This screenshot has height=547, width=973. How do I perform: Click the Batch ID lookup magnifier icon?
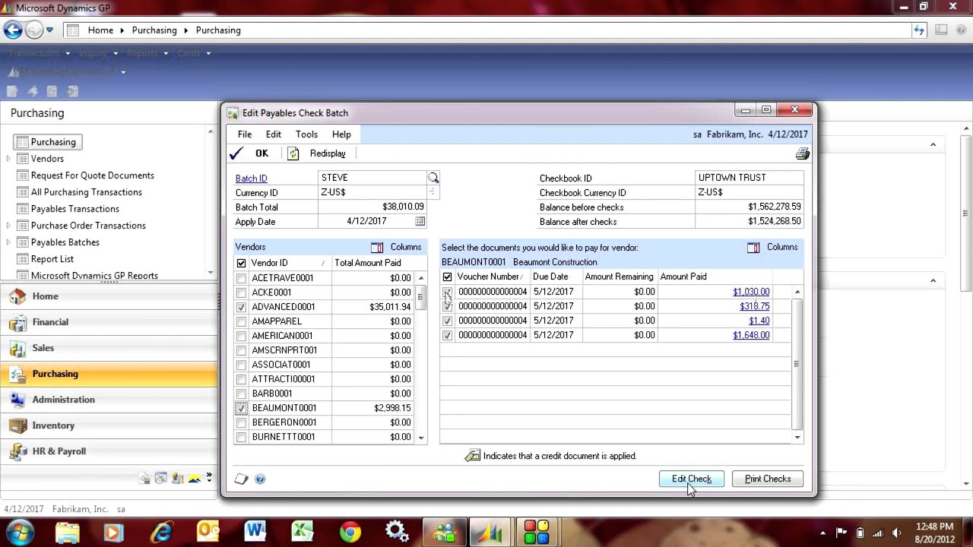pos(433,178)
